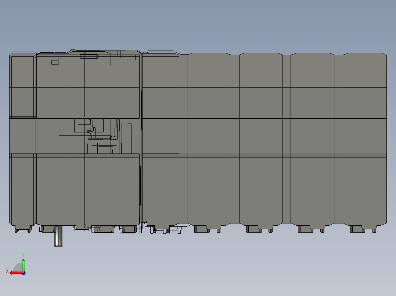Viewport: 396px width, 296px height.
Task: Select the metallic cylindrical pin below the model
Action: coord(58,236)
